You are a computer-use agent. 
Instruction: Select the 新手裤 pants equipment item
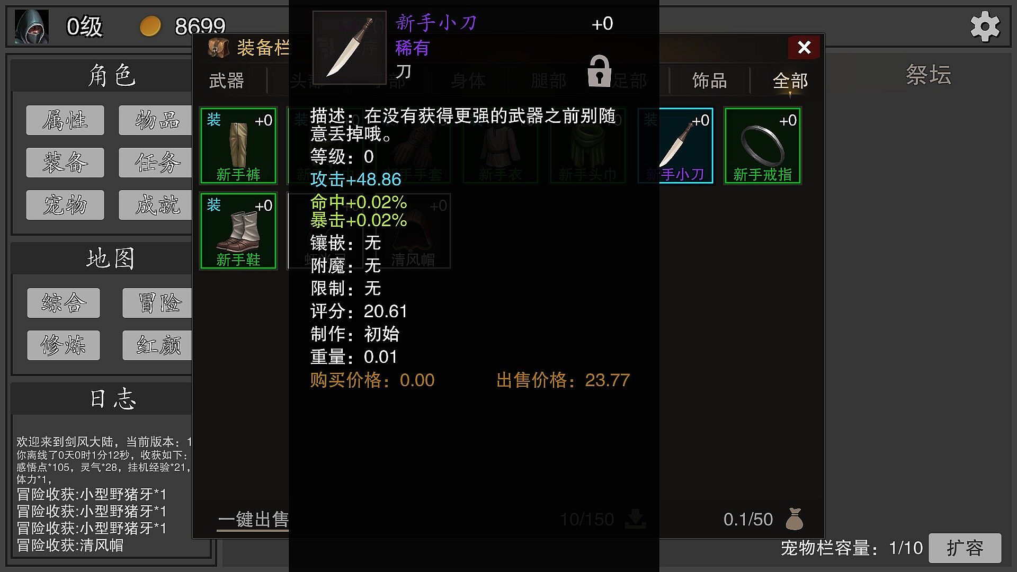click(238, 146)
